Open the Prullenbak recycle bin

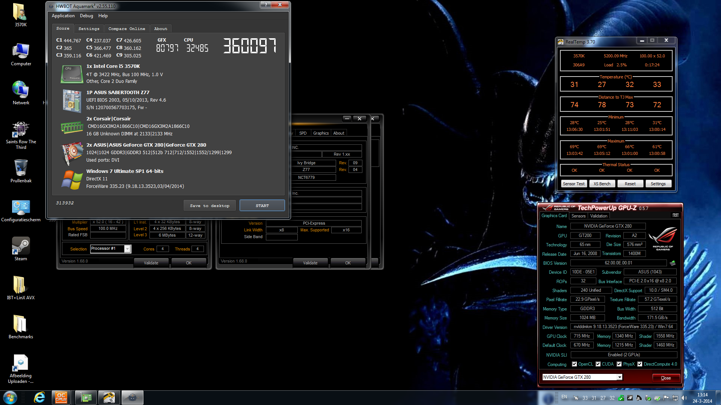tap(21, 171)
